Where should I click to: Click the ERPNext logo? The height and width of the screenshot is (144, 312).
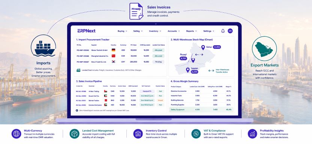(86, 31)
